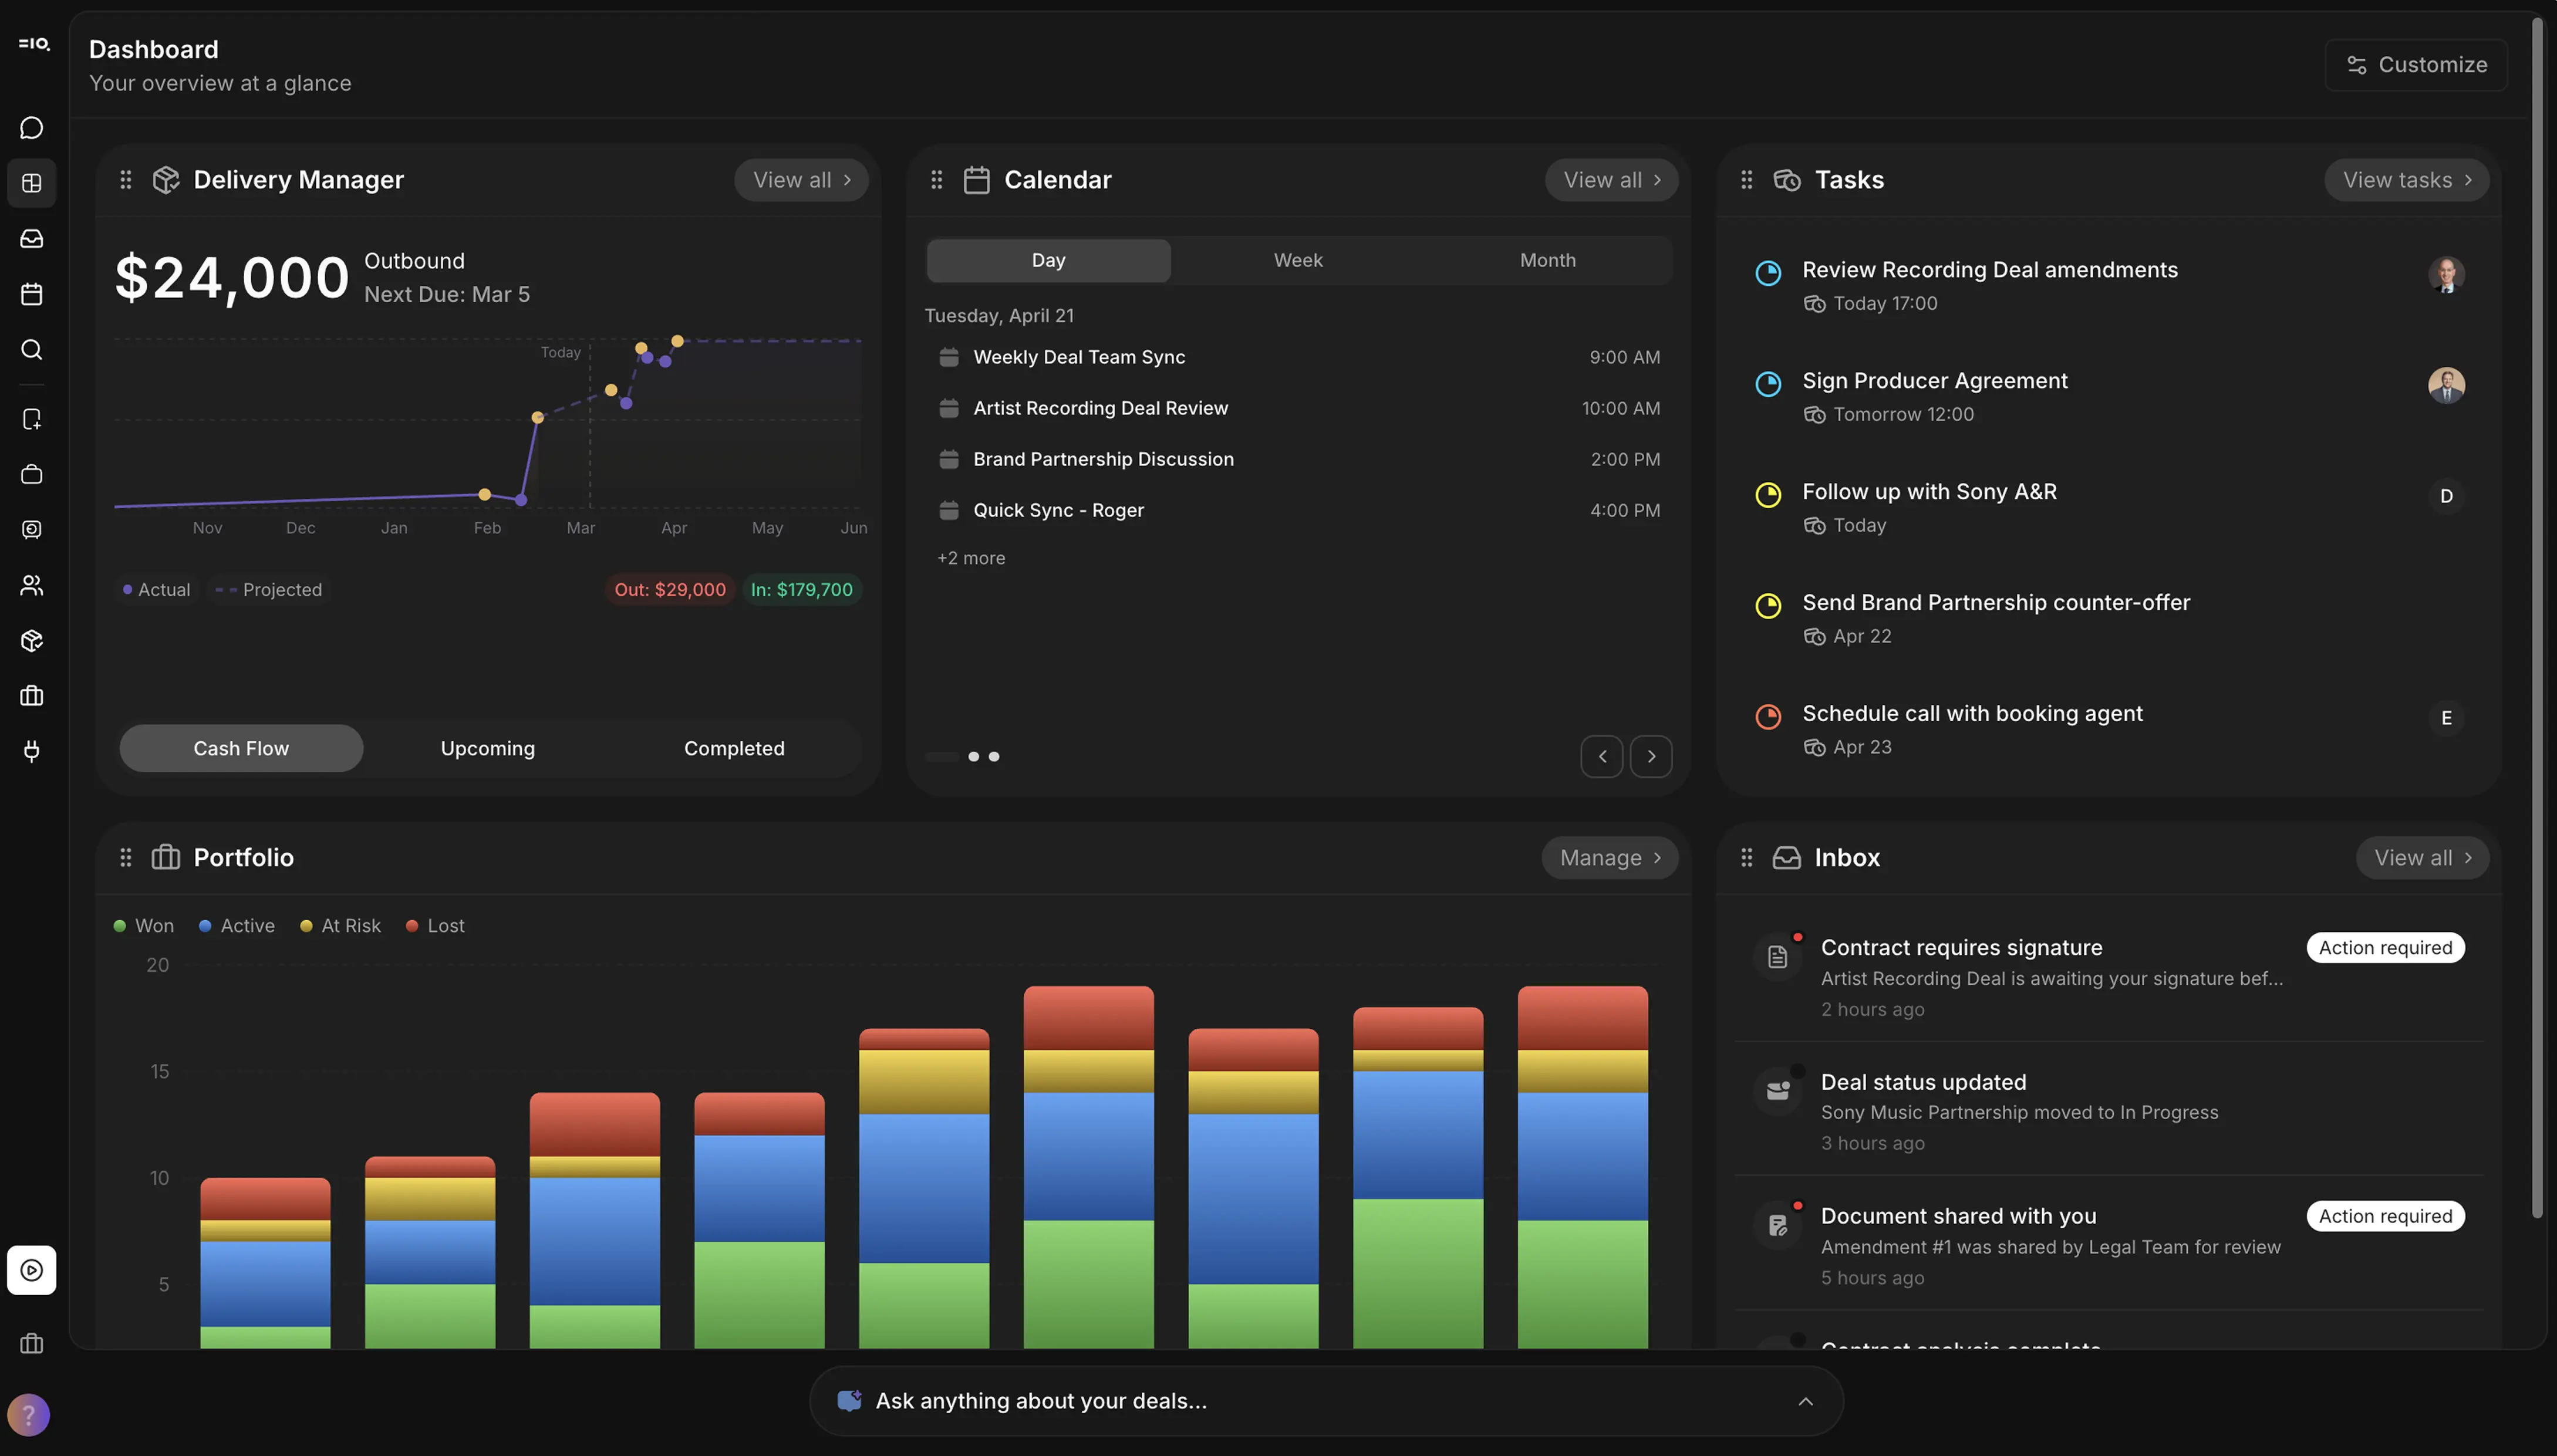2557x1456 pixels.
Task: Switch calendar to Week view
Action: coord(1297,260)
